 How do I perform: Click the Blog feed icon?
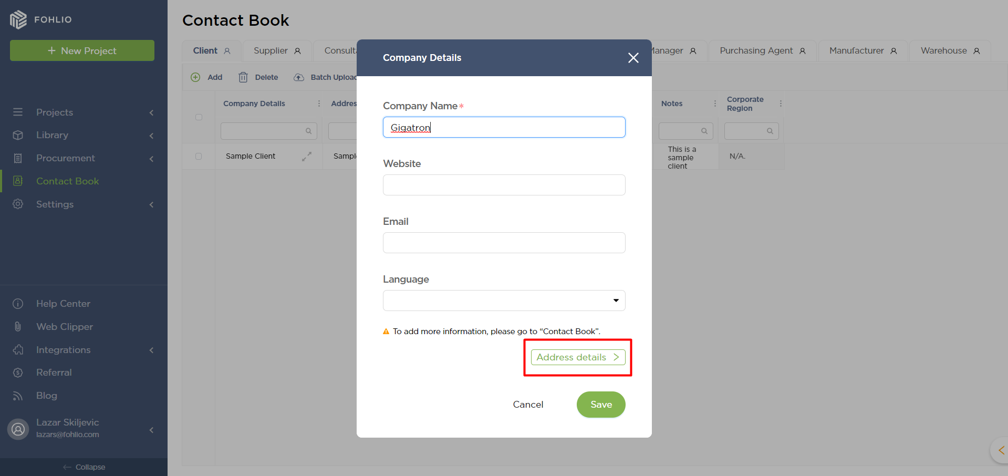click(x=18, y=396)
